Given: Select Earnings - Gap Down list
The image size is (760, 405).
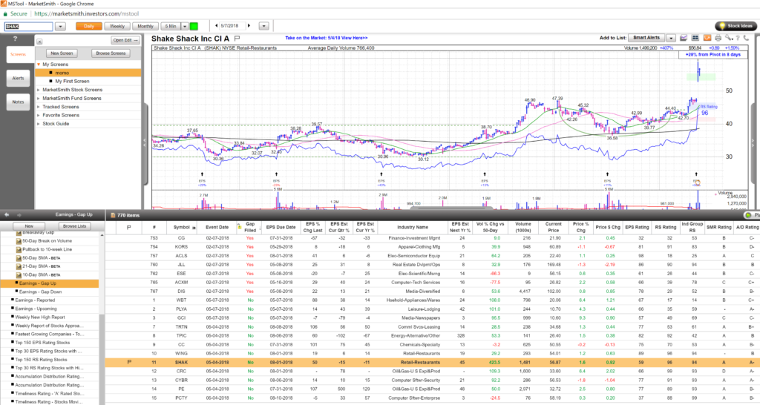Looking at the screenshot, I should tap(40, 292).
